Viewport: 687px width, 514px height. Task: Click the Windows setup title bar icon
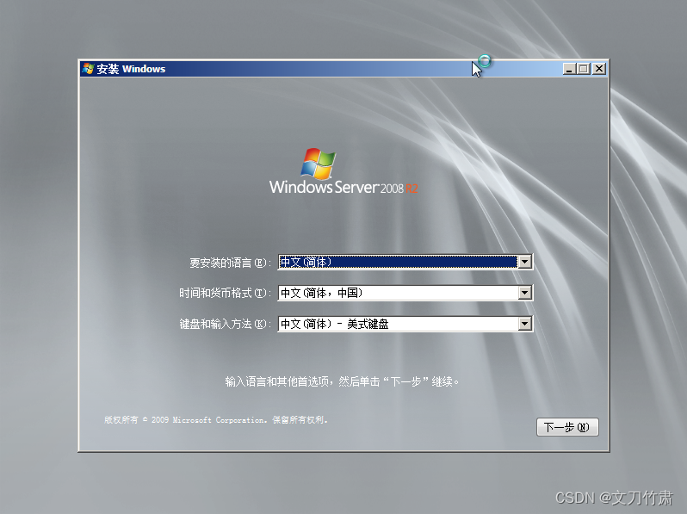88,69
